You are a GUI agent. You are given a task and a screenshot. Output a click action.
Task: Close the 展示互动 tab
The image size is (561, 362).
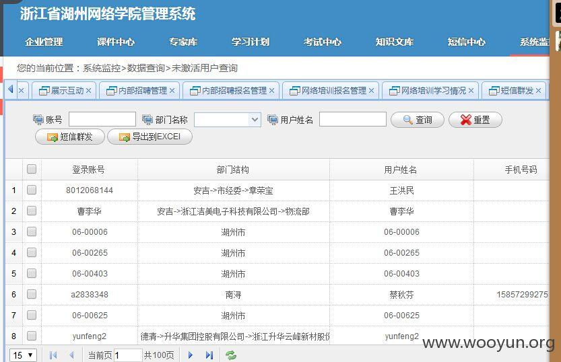click(x=89, y=91)
